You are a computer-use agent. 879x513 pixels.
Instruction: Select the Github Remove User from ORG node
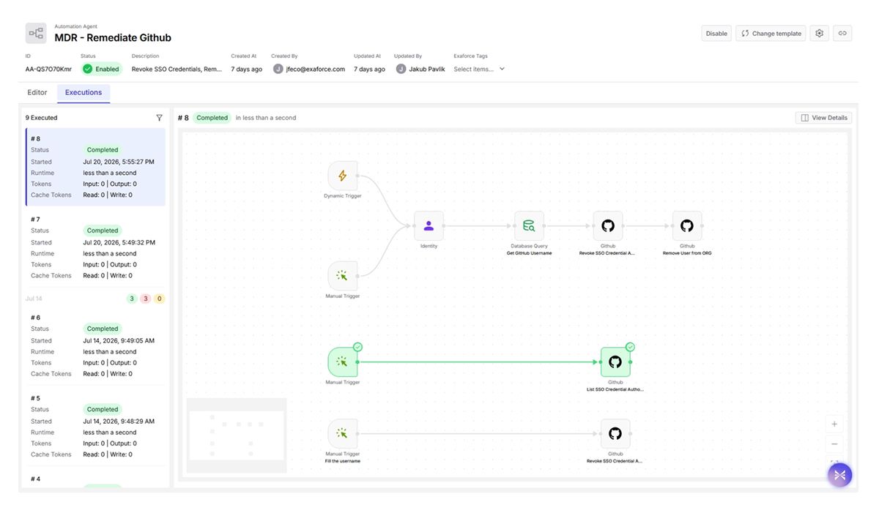tap(687, 226)
